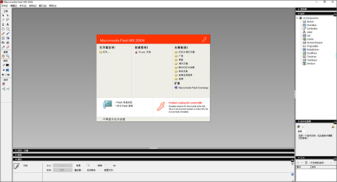Screen dimensions: 337x182
Task: Select the Subselection tool
Action: 8,15
